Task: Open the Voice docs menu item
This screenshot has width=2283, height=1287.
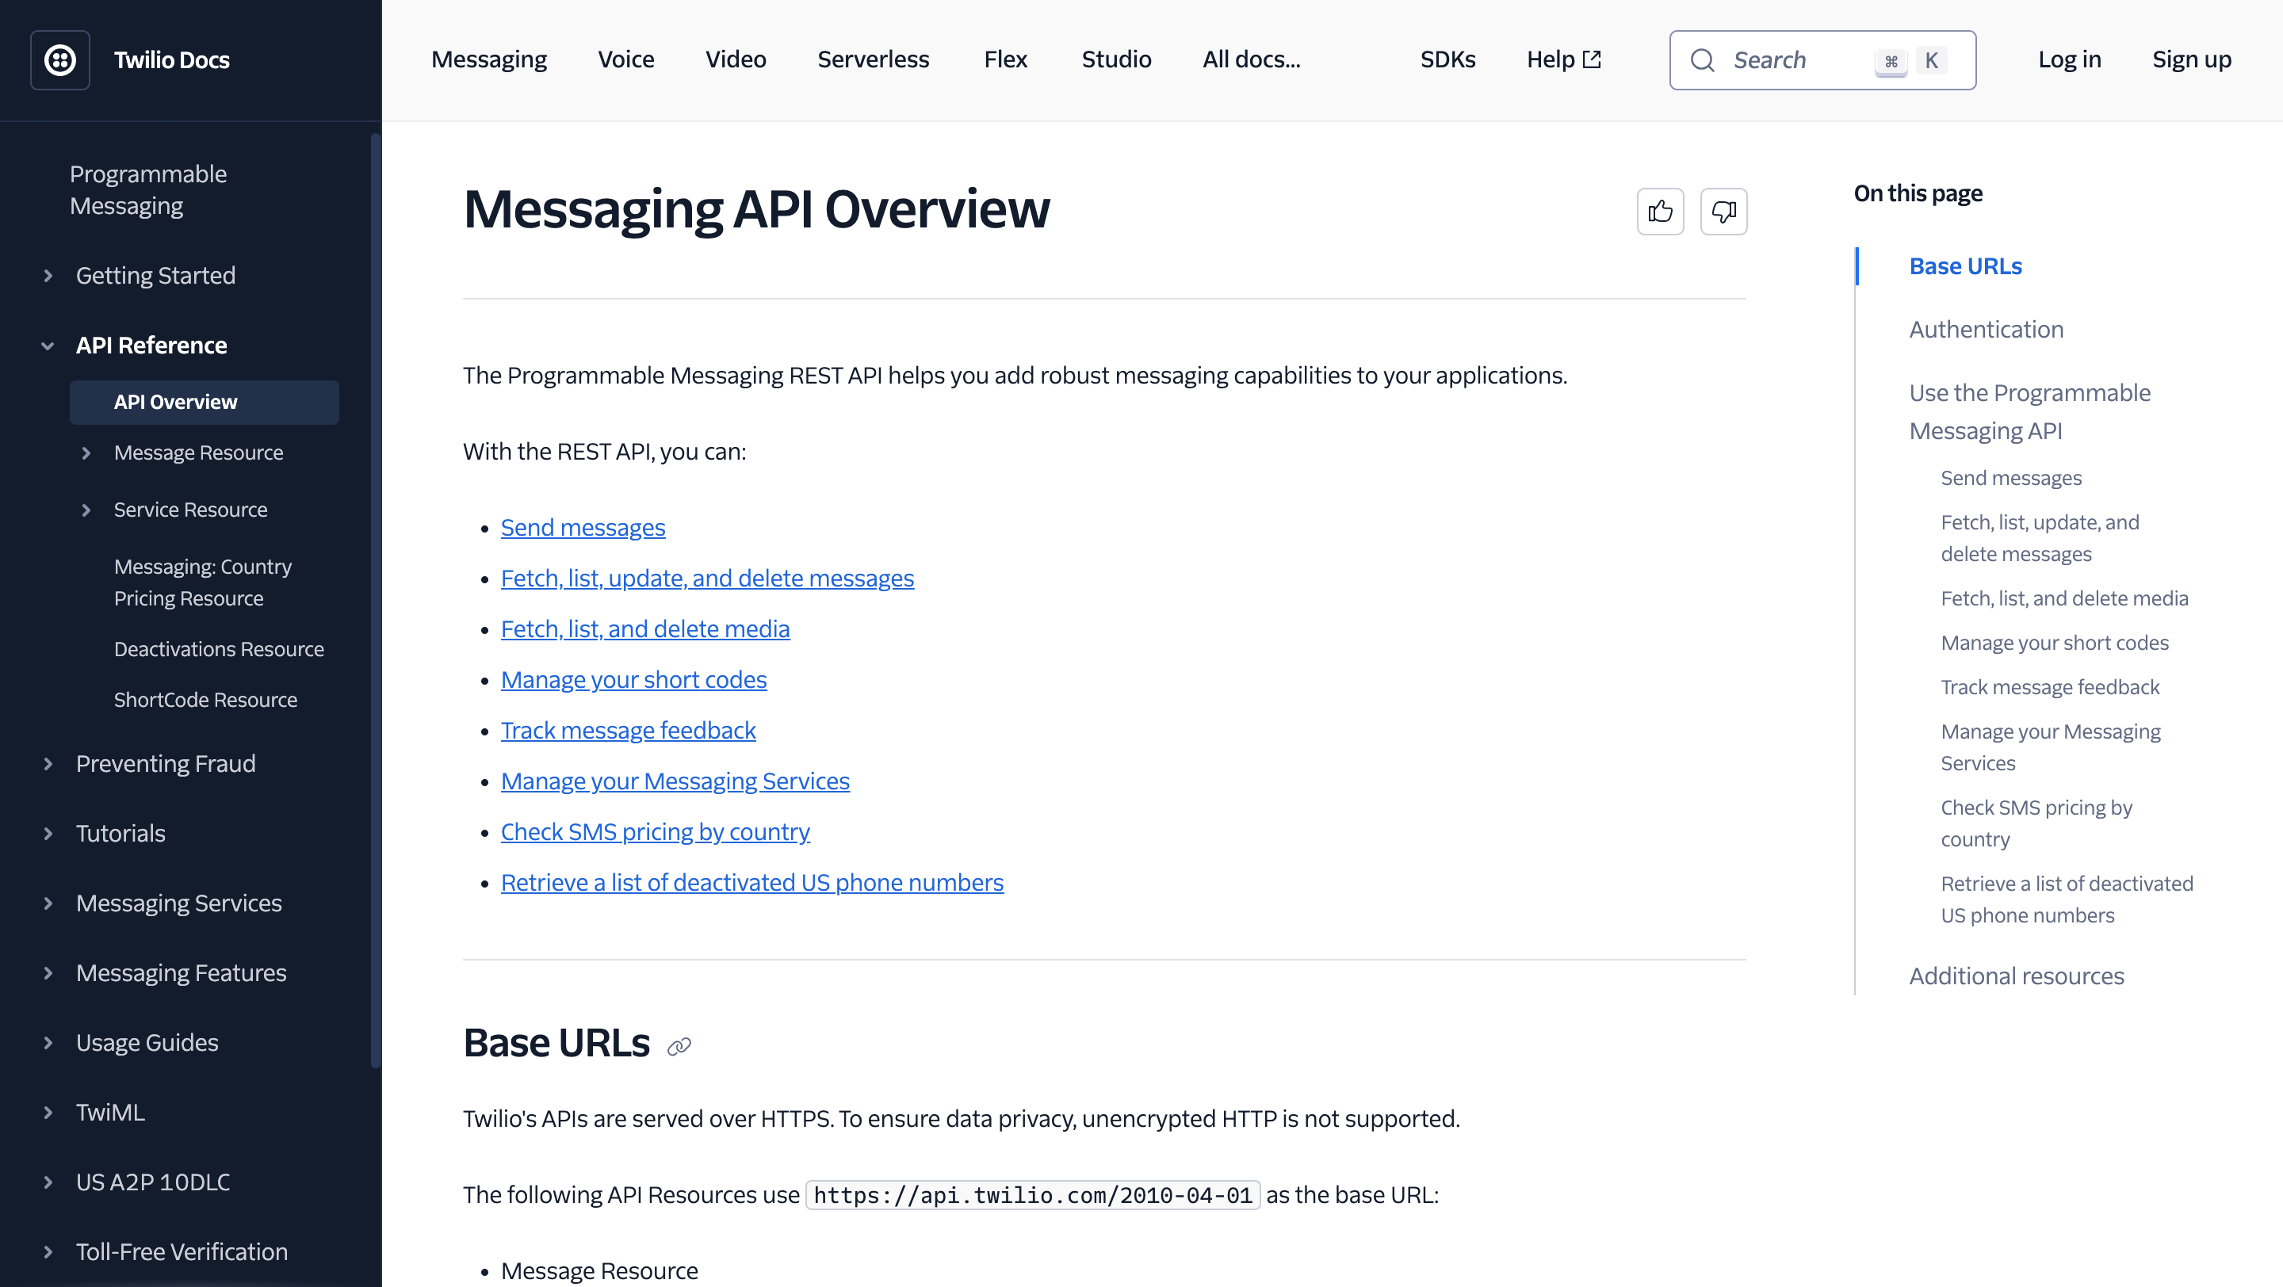Action: [625, 59]
